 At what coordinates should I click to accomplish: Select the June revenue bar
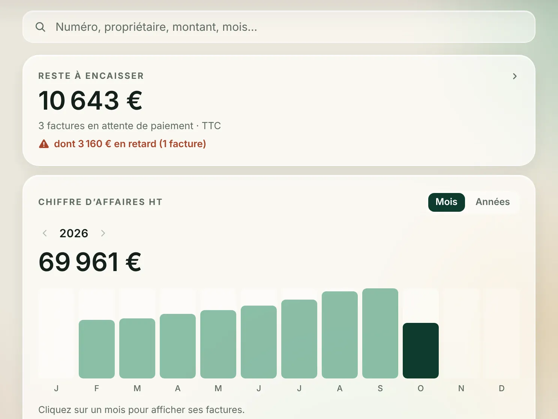point(259,342)
